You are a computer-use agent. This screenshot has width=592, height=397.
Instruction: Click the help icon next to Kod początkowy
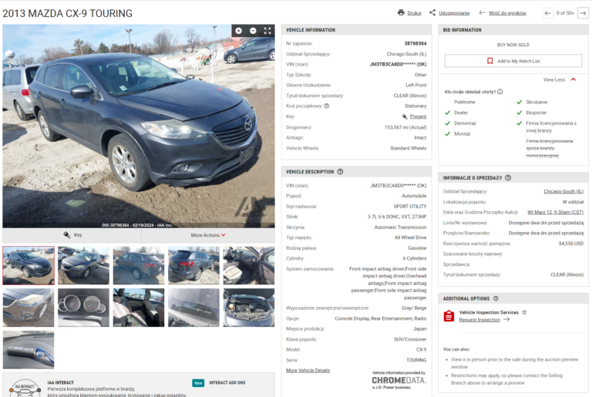point(327,106)
